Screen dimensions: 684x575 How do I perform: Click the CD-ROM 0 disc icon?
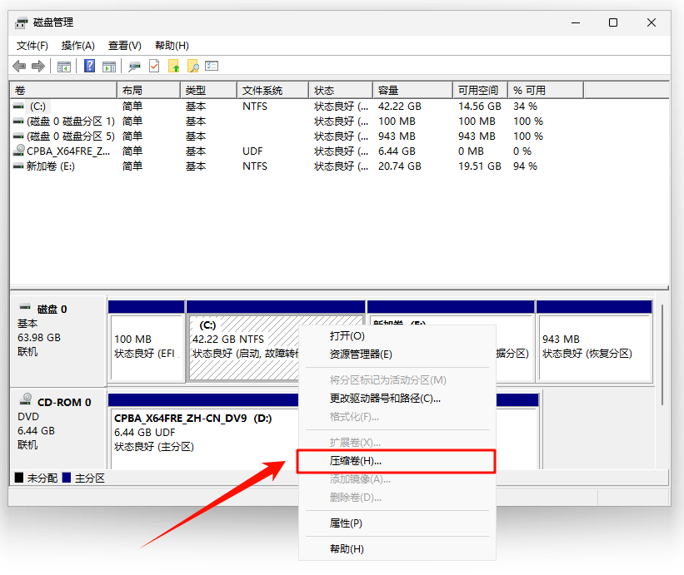click(26, 399)
